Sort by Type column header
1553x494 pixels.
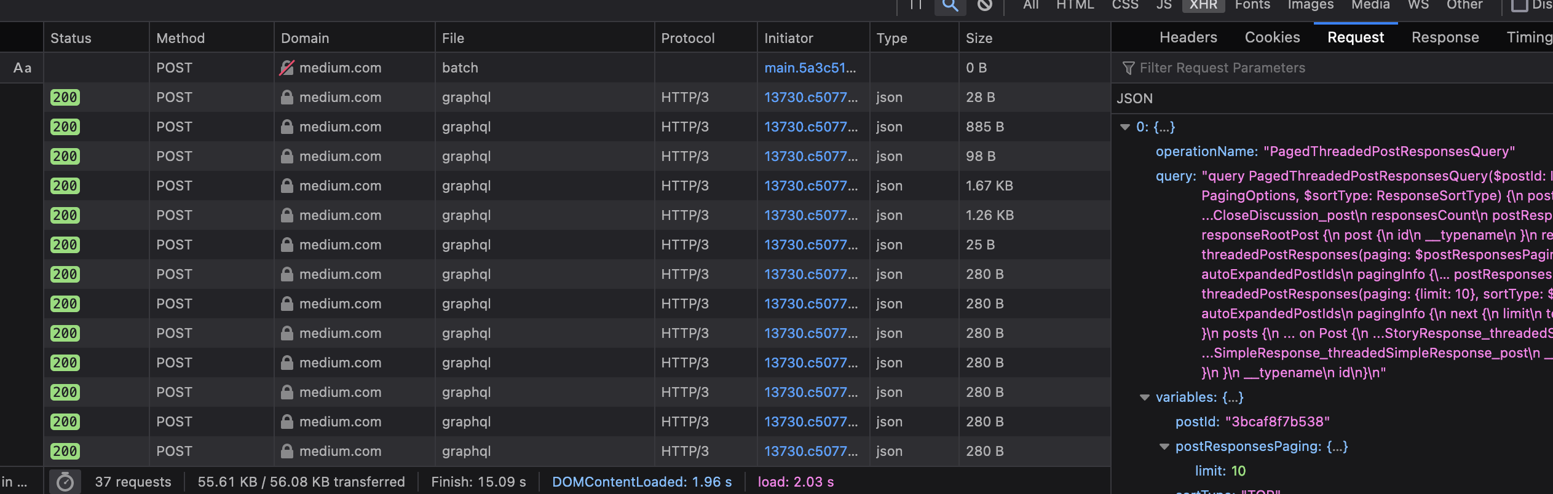[x=914, y=38]
